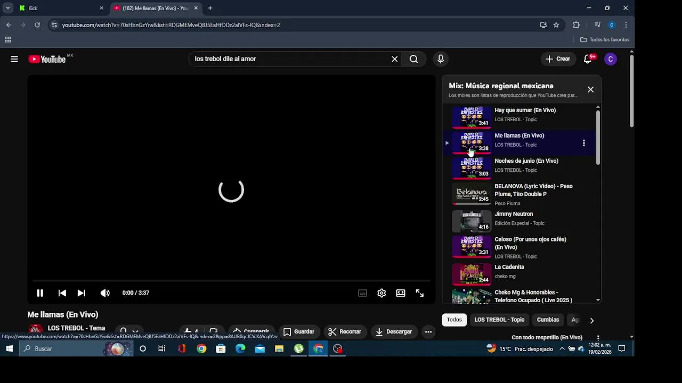Enter full screen mode
Screen dimensions: 682x383
coord(420,293)
